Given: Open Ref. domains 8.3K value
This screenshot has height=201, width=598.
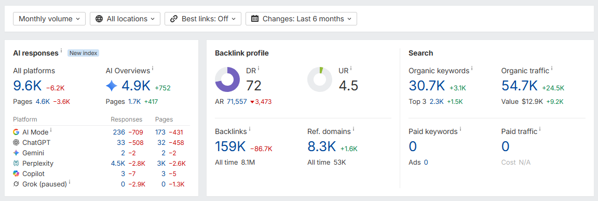Looking at the screenshot, I should pyautogui.click(x=321, y=146).
